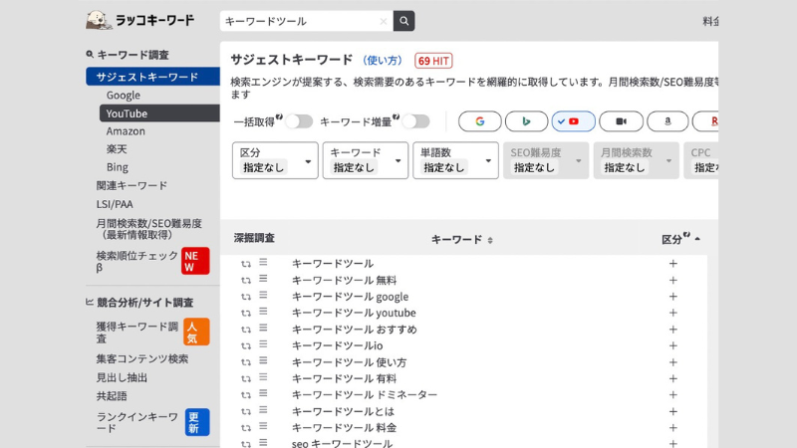This screenshot has width=797, height=448.
Task: Click retweet icon for キーワードツール 有料
Action: [x=246, y=379]
